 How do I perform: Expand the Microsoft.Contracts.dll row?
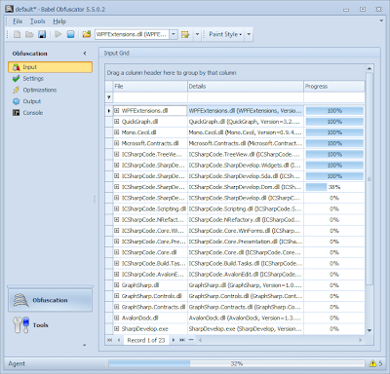pyautogui.click(x=117, y=143)
